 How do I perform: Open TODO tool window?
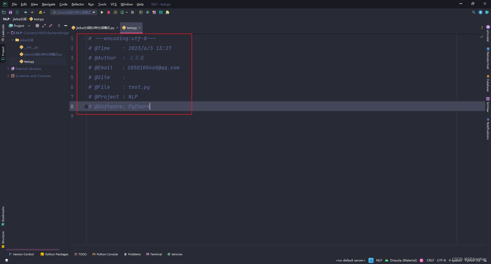point(81,254)
